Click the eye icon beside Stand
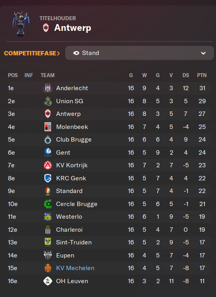The width and height of the screenshot is (216, 297). click(x=76, y=53)
